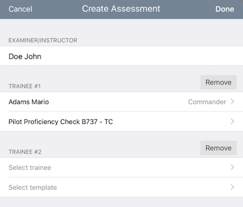Click empty area below Select template row
The height and width of the screenshot is (207, 243).
[121, 202]
